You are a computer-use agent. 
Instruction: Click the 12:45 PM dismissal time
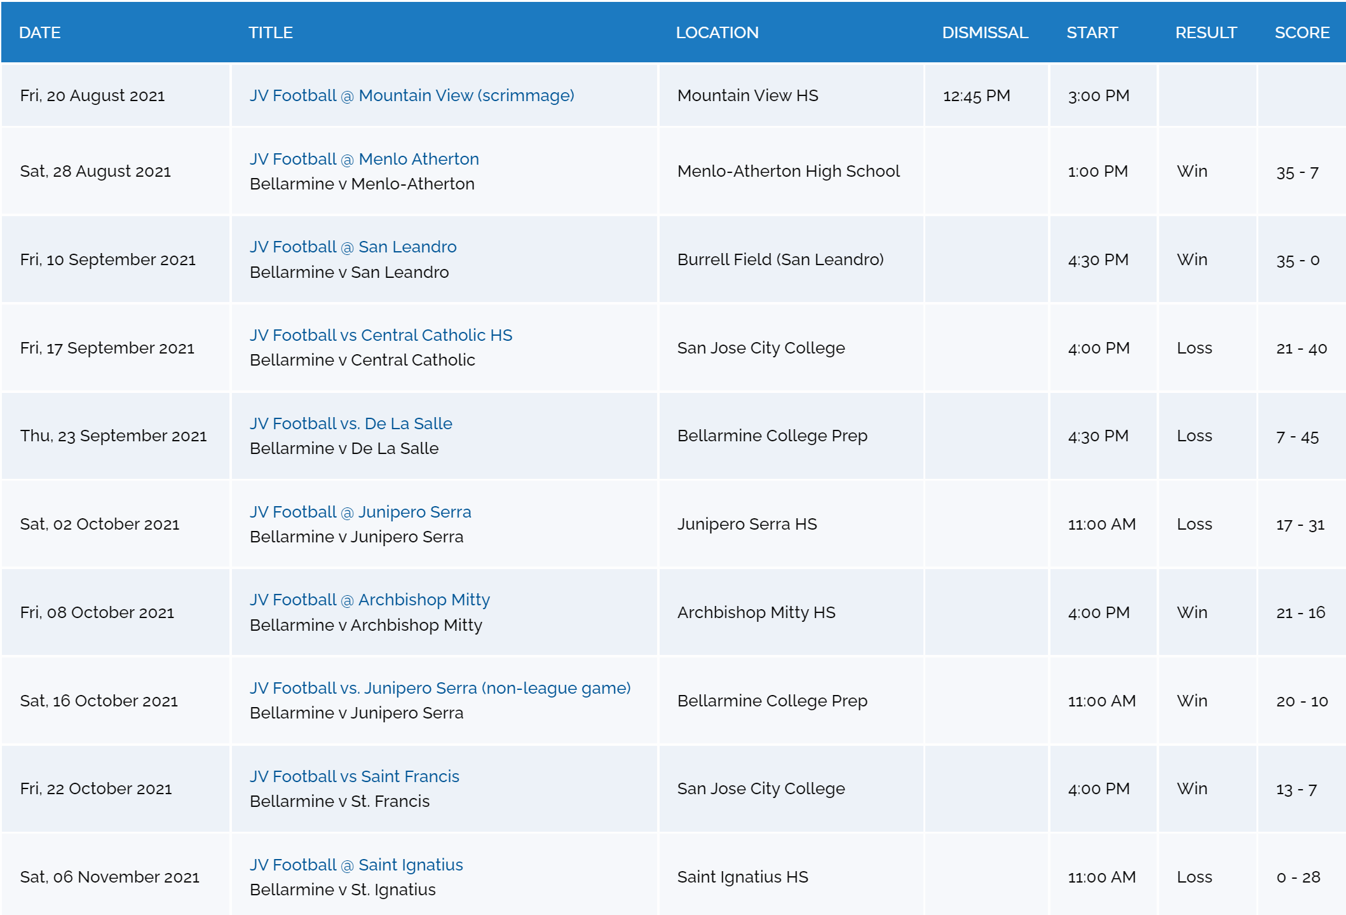click(x=976, y=95)
